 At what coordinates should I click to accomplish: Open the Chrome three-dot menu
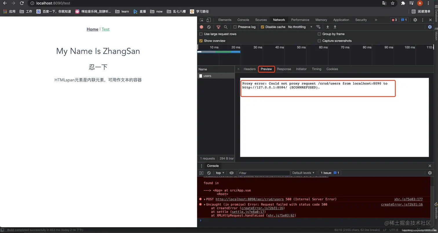pos(428,3)
